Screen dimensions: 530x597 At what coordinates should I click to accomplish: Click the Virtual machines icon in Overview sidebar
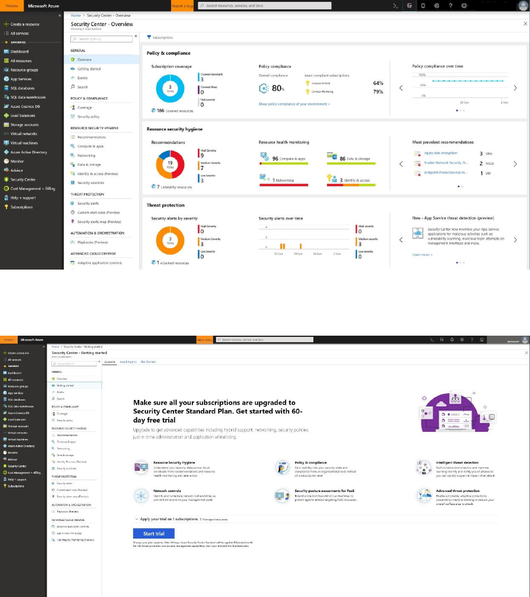(6, 143)
